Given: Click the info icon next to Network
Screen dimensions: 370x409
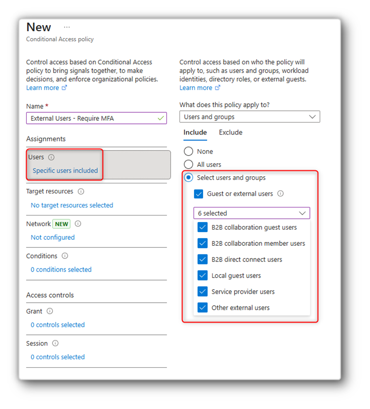Looking at the screenshot, I should click(x=78, y=224).
